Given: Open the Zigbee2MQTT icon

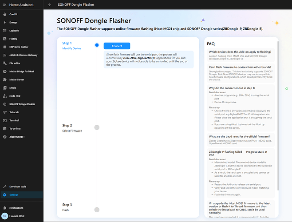Looking at the screenshot, I should [4, 137].
